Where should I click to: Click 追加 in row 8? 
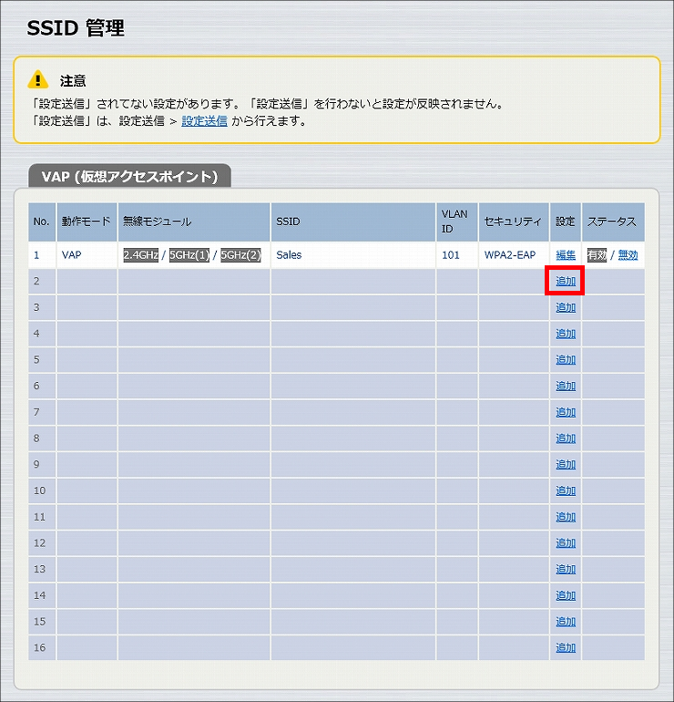(x=566, y=439)
